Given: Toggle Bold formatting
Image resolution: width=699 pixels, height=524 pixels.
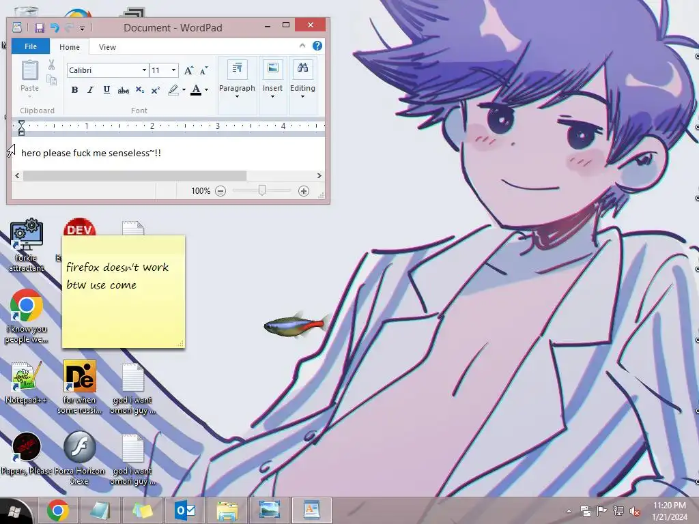Looking at the screenshot, I should [x=74, y=90].
